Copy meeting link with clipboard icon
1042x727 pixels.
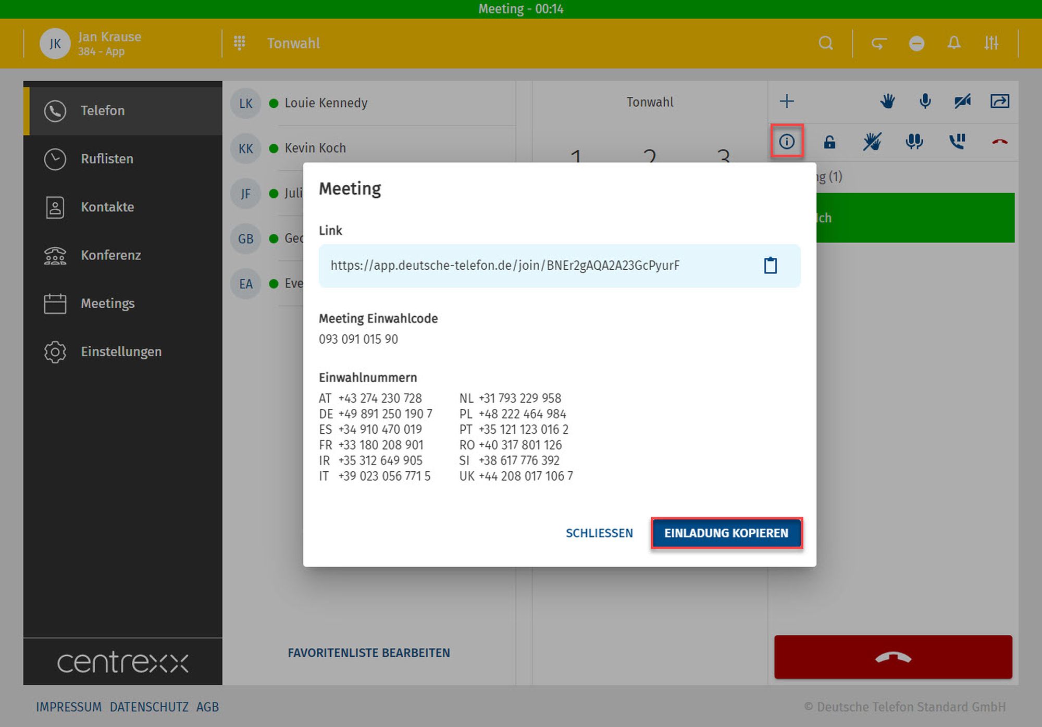click(x=770, y=266)
